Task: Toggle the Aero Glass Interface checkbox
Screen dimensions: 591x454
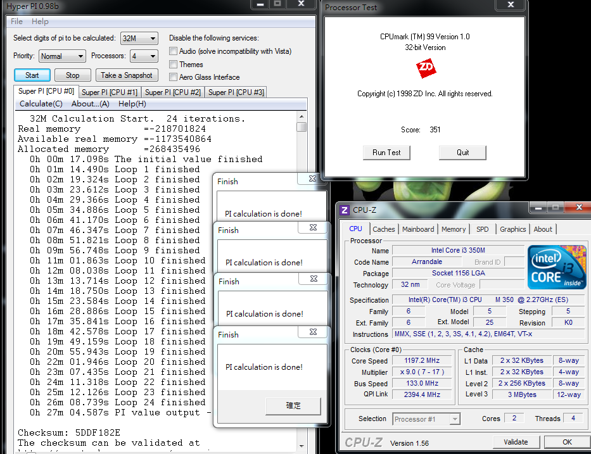Action: pyautogui.click(x=174, y=77)
